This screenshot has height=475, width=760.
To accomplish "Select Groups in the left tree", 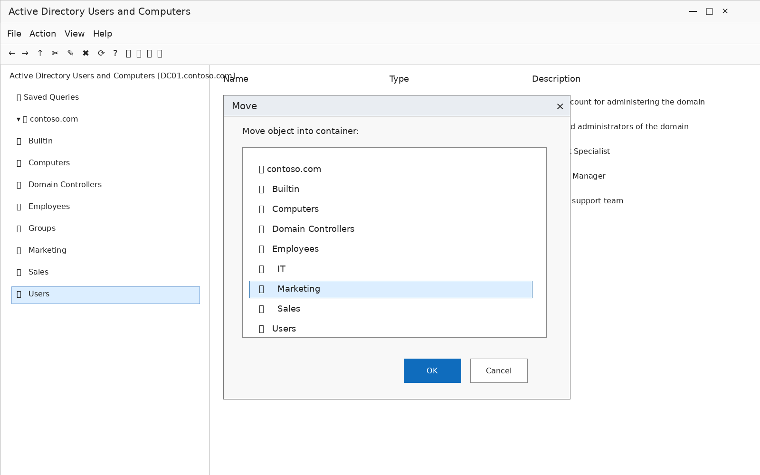I will tap(37, 228).
